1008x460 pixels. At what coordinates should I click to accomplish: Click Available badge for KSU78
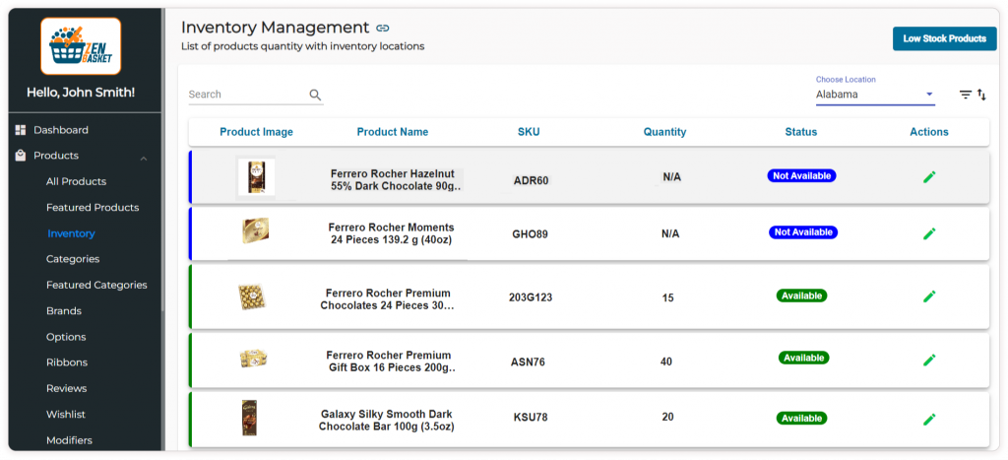pyautogui.click(x=801, y=419)
